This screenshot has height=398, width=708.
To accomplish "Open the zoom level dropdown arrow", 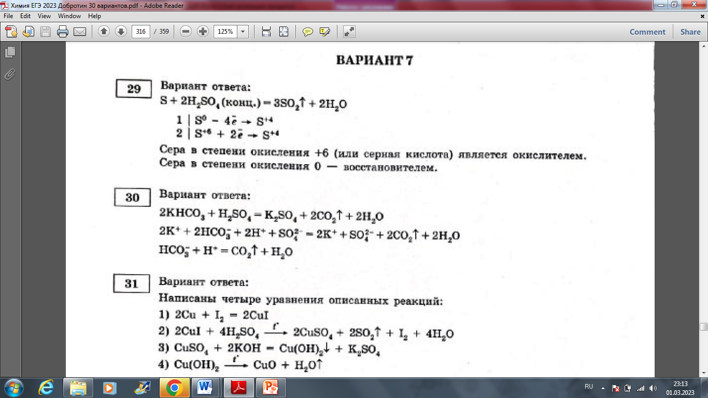I will (243, 32).
